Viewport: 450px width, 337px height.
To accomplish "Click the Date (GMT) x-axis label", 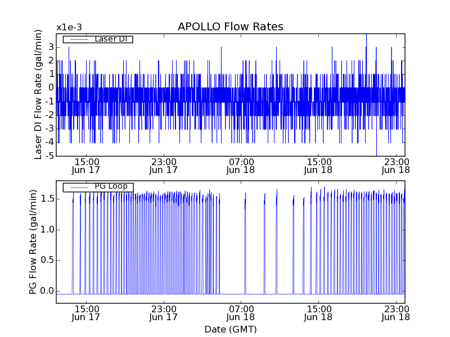I will [230, 329].
